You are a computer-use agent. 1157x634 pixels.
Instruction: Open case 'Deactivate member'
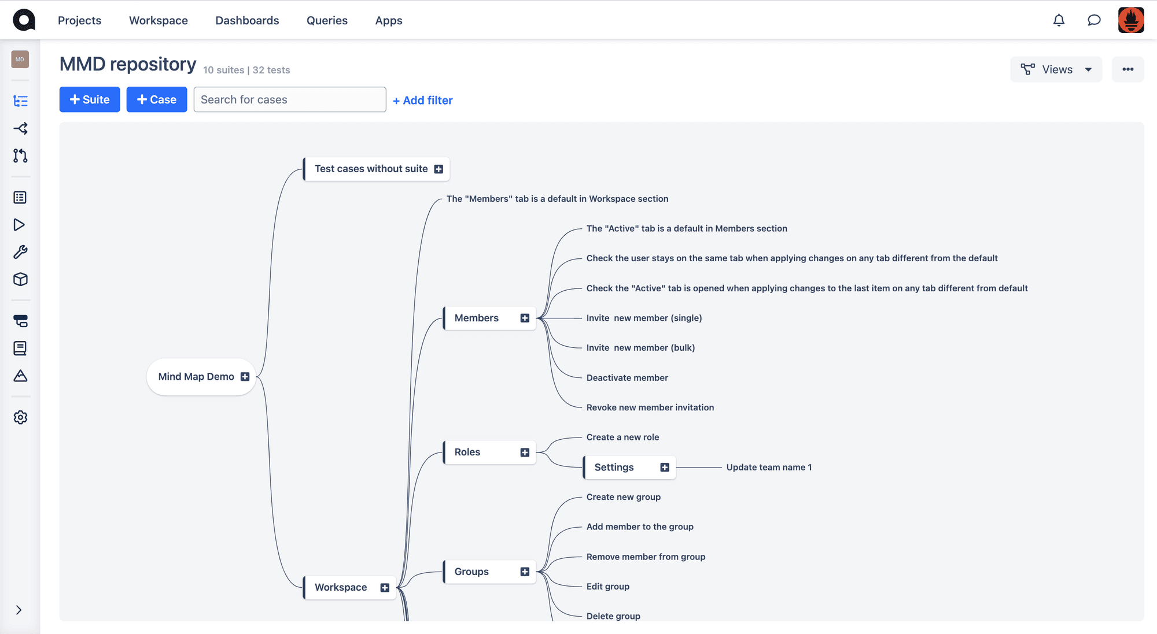[x=627, y=378]
